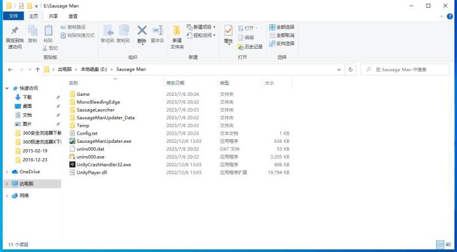This screenshot has height=252, width=457.
Task: Click the Rename ribbon button
Action: 157,34
